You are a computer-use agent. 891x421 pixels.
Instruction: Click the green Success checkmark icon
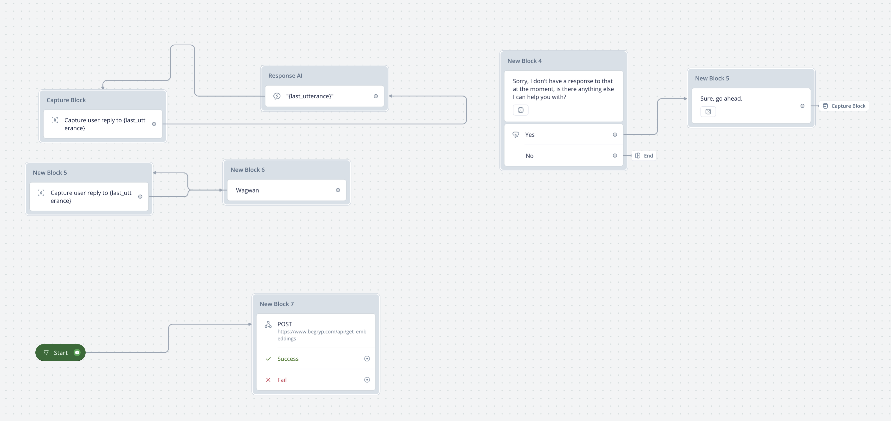coord(268,359)
